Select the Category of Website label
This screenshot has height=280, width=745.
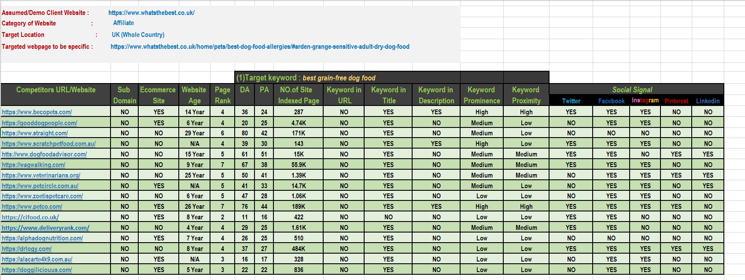click(x=29, y=23)
